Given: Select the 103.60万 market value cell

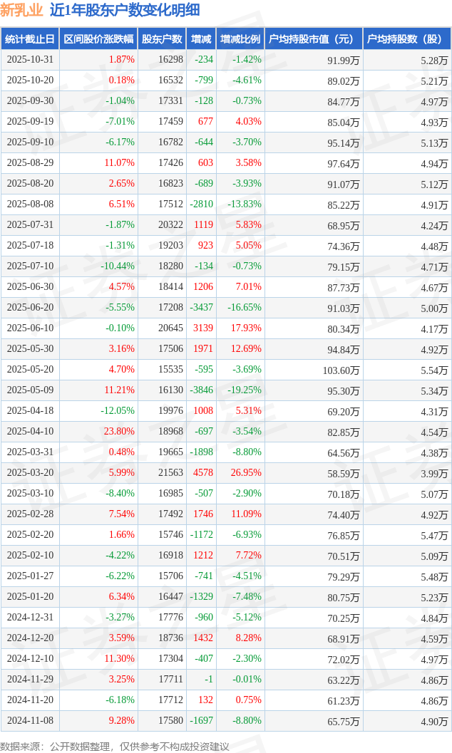Looking at the screenshot, I should pyautogui.click(x=341, y=370).
